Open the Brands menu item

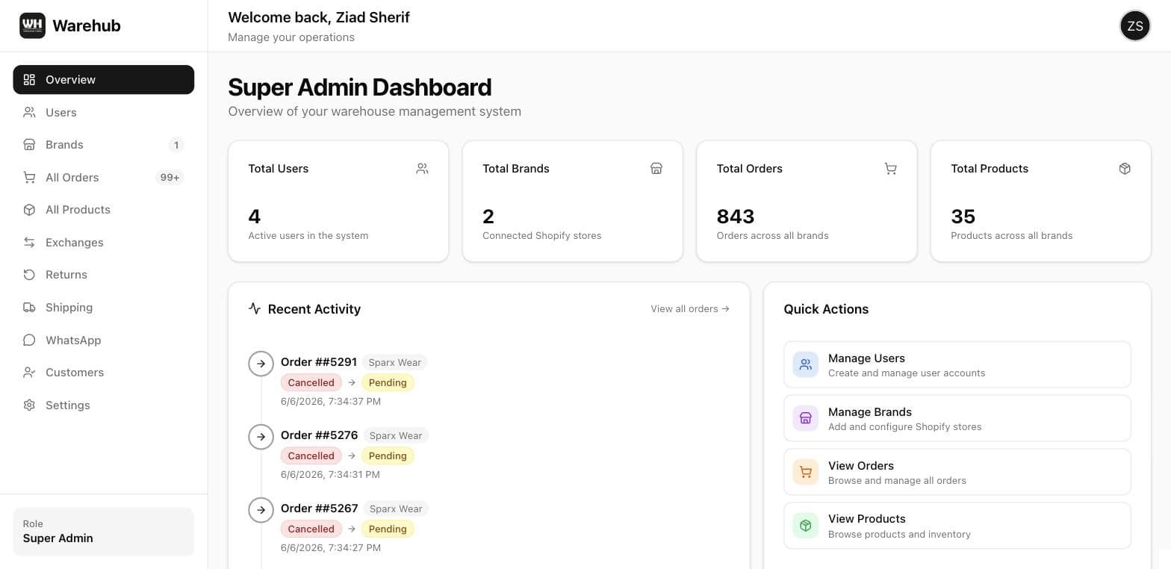(x=104, y=145)
